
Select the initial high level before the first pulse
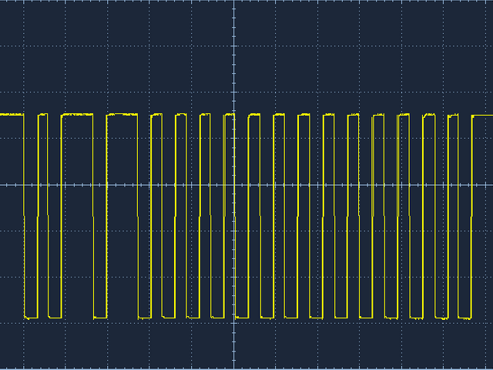tap(12, 114)
